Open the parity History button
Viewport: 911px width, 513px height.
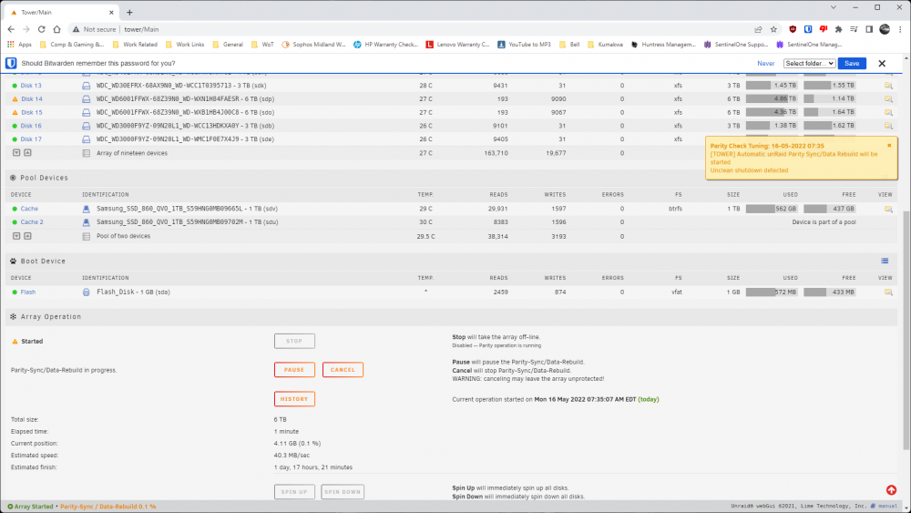tap(294, 398)
